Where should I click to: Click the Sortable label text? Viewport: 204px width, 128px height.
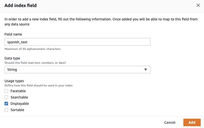tap(17, 110)
